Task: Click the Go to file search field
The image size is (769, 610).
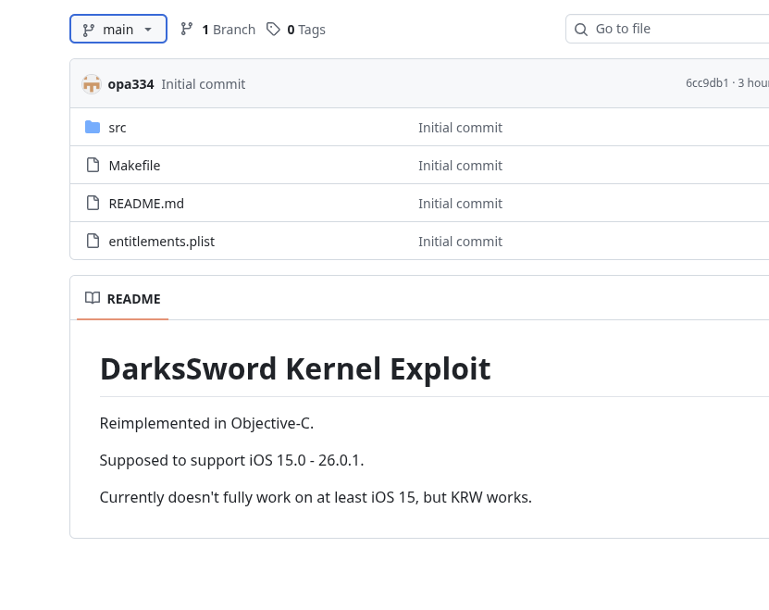Action: point(667,29)
